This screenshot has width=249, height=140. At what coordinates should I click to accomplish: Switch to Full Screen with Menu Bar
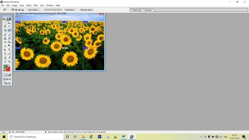7,79
